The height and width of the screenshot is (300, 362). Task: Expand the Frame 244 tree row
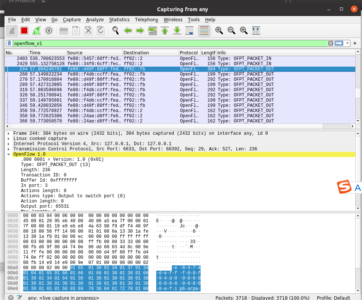9,133
